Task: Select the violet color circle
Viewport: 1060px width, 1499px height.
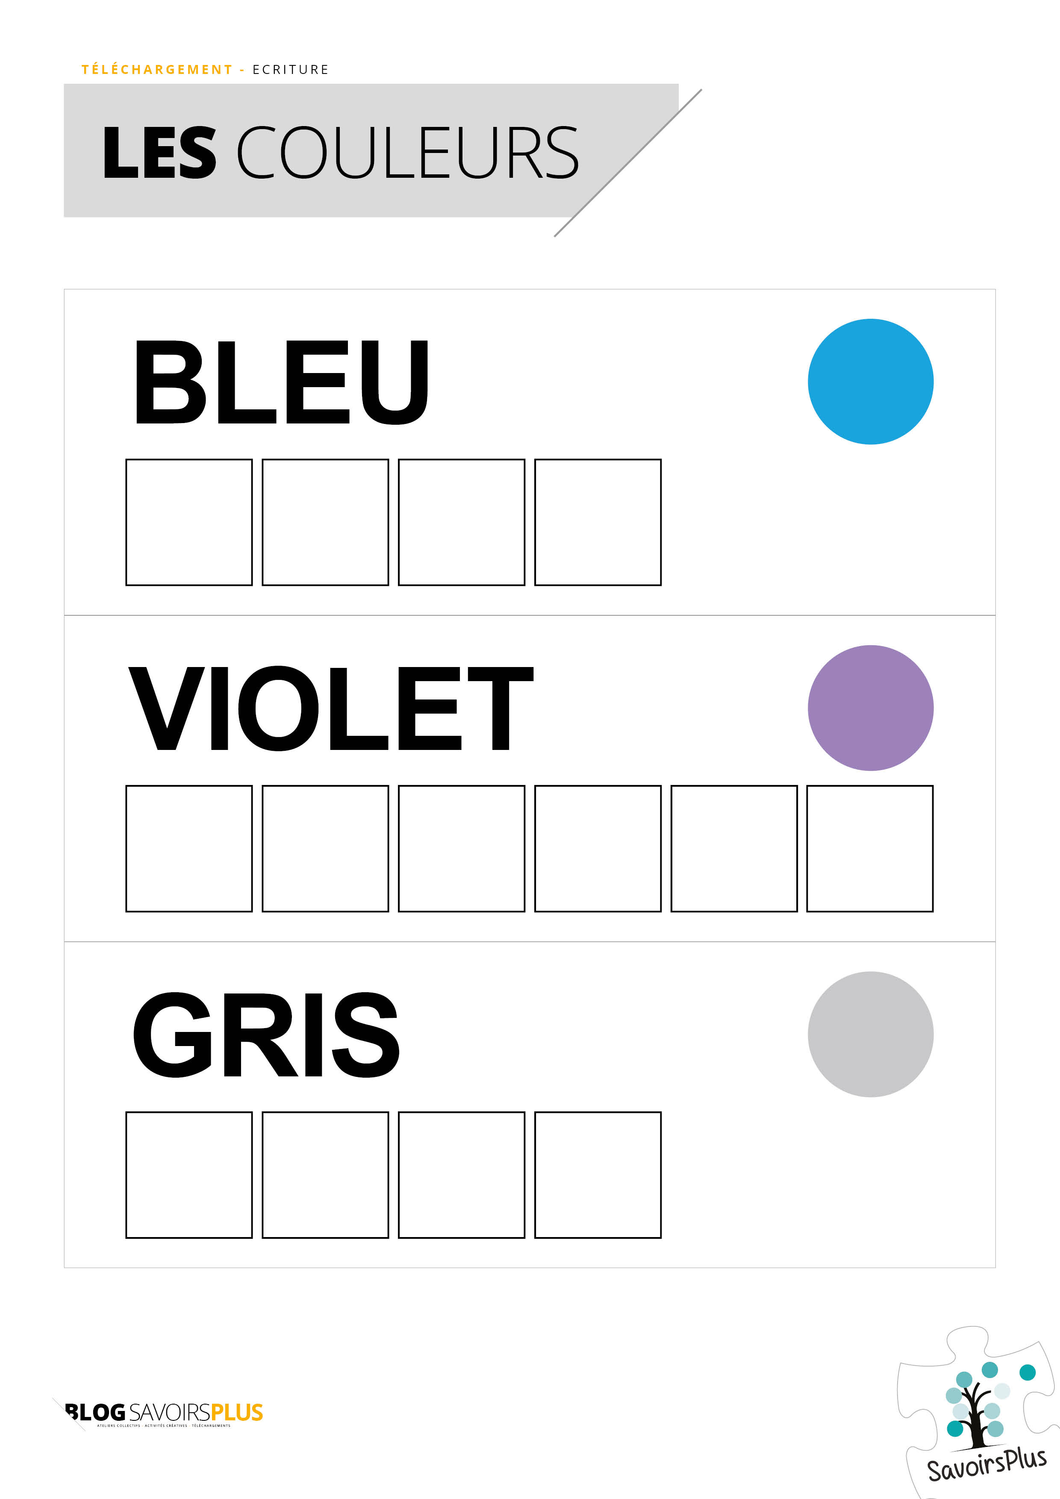Action: (x=870, y=708)
